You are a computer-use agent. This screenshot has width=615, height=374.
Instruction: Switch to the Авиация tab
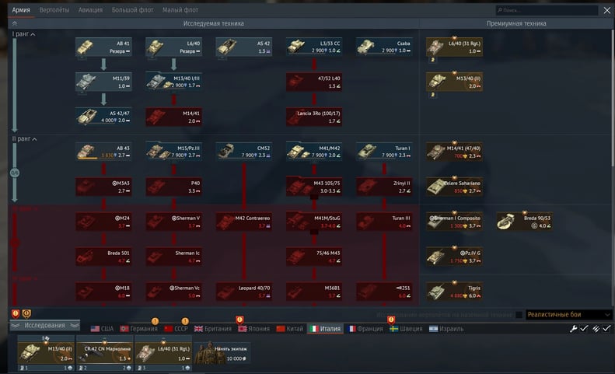click(x=89, y=10)
